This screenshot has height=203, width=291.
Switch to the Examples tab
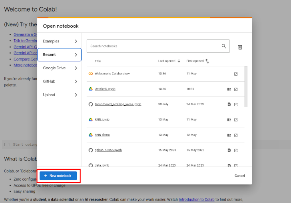coord(60,41)
